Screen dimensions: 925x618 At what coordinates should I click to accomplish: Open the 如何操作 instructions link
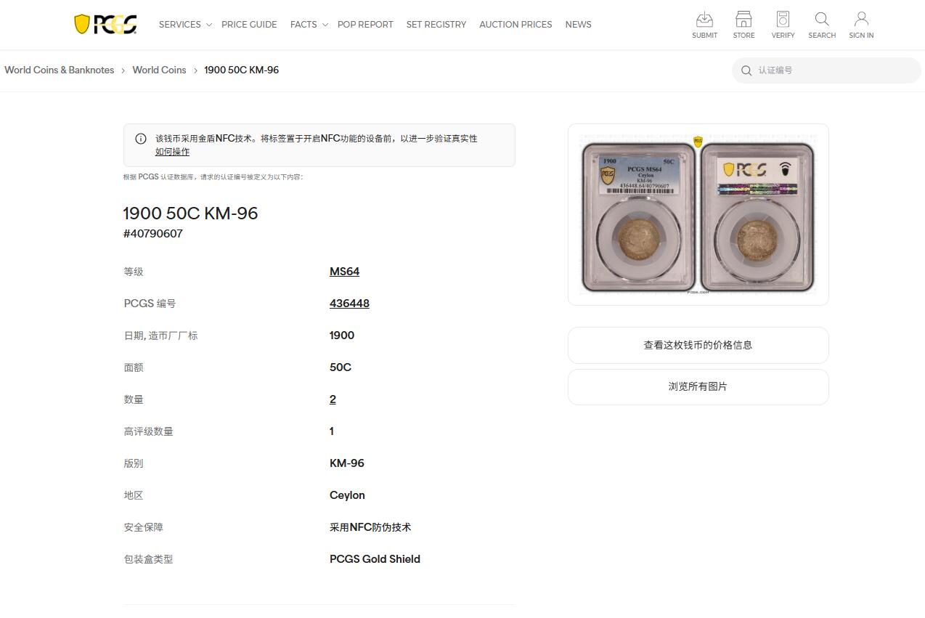click(x=172, y=151)
